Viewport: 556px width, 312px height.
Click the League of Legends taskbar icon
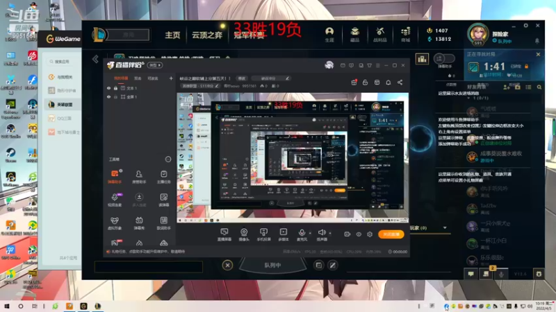(97, 306)
